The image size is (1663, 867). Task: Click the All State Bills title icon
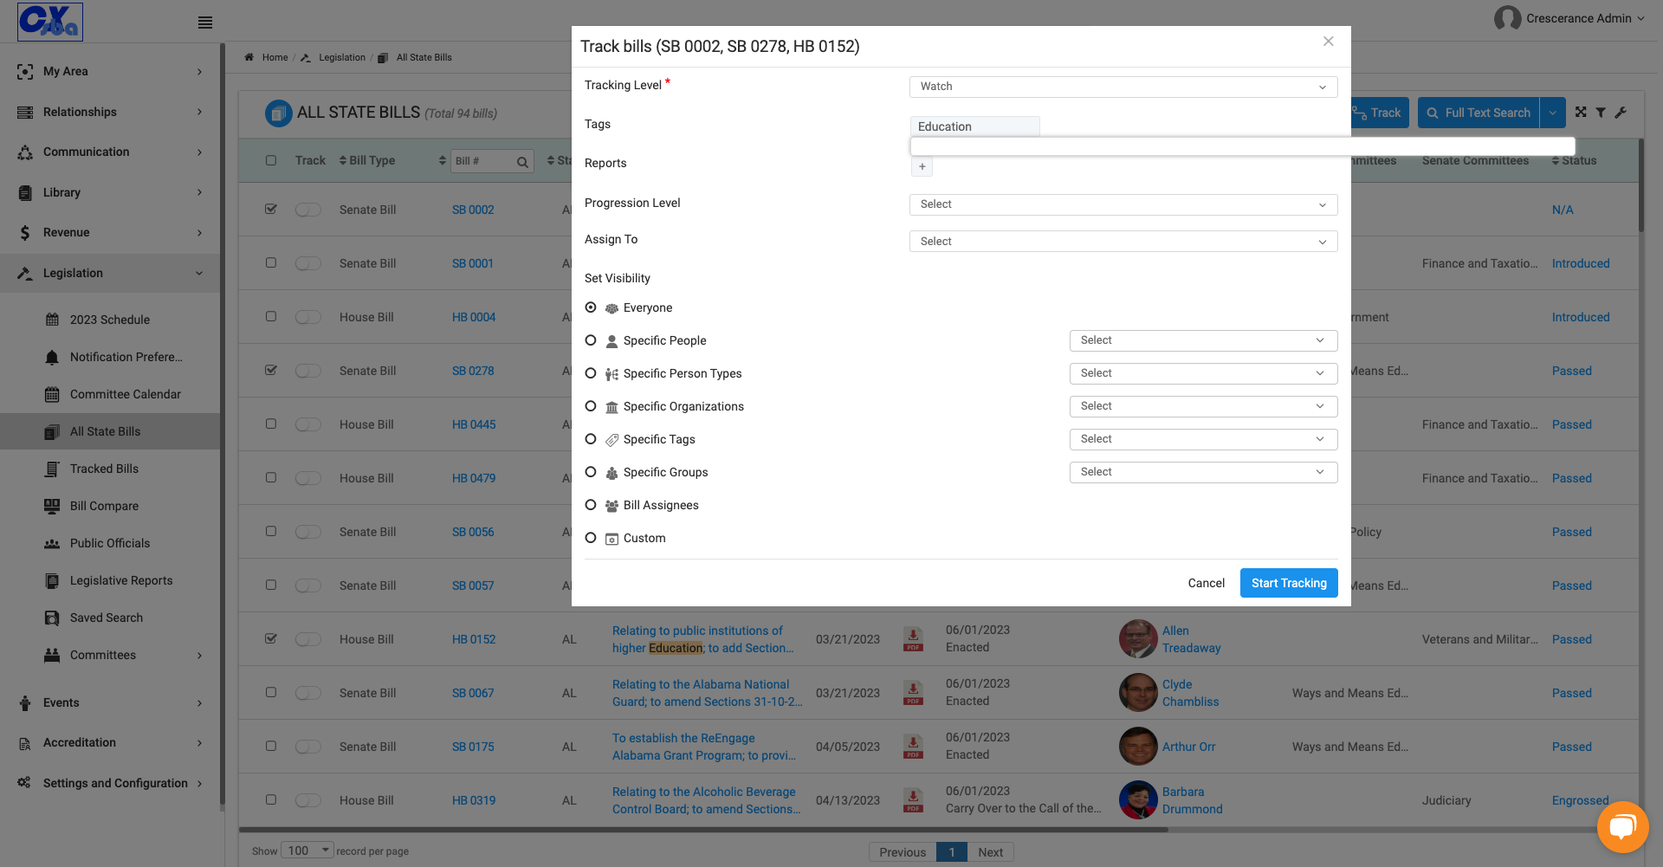279,113
